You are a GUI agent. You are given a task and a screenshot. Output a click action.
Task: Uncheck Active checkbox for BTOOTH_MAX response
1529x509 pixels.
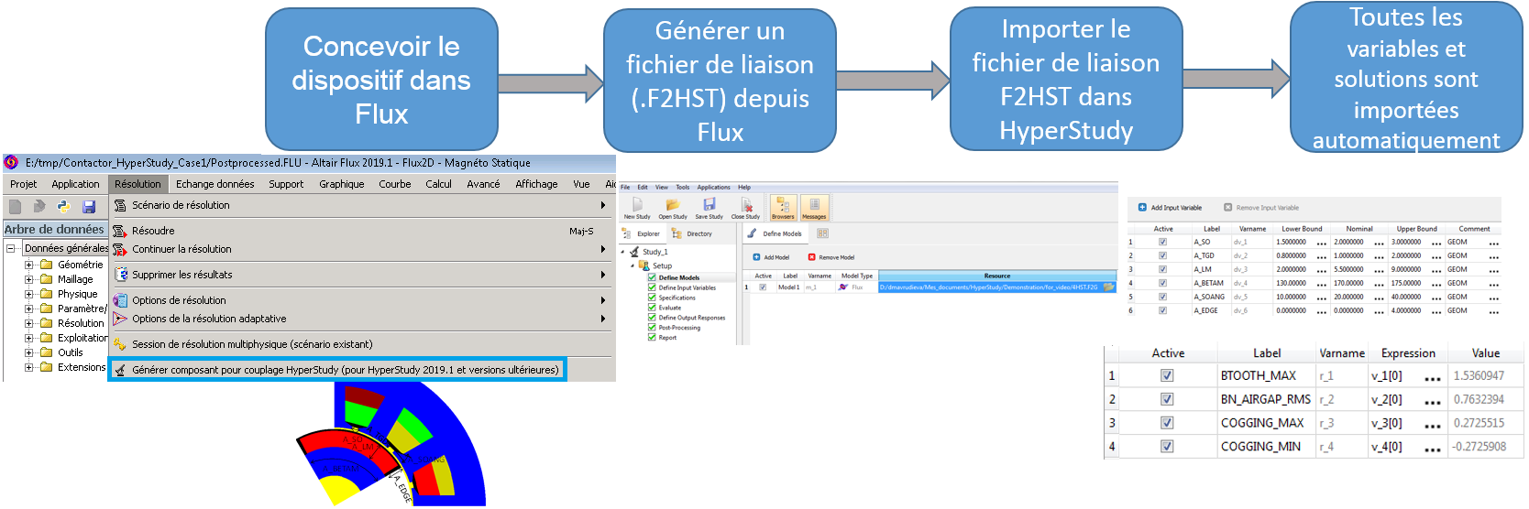tap(1167, 375)
